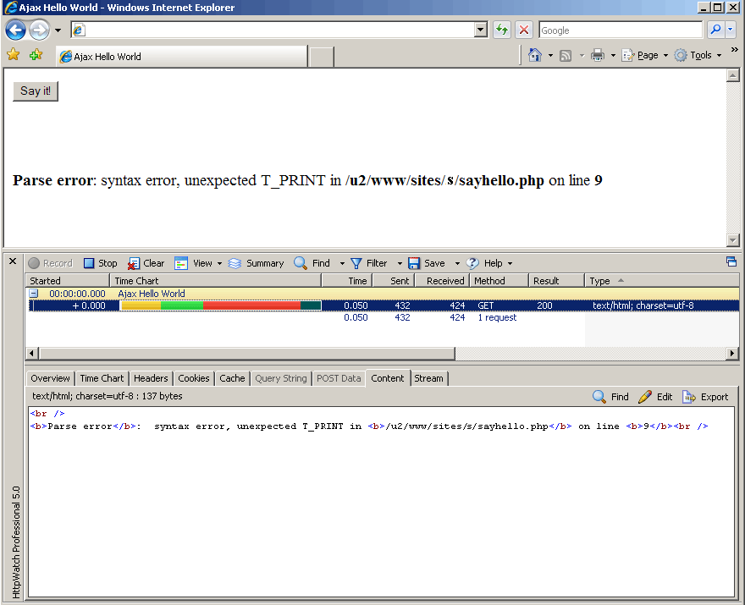Collapse the Ajax Hello World tree group
Screen dimensions: 745x605
coord(34,294)
